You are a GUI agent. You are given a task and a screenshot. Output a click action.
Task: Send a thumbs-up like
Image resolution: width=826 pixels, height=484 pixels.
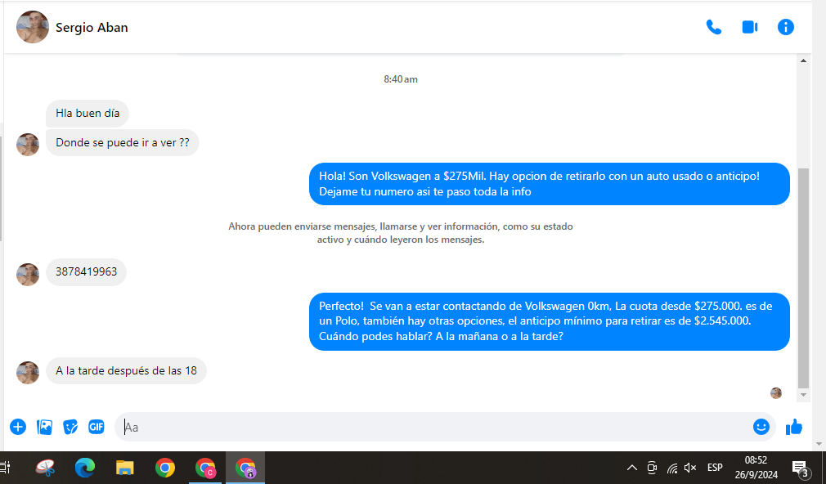tap(794, 427)
